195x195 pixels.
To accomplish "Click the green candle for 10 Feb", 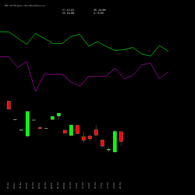I will pos(71,130).
